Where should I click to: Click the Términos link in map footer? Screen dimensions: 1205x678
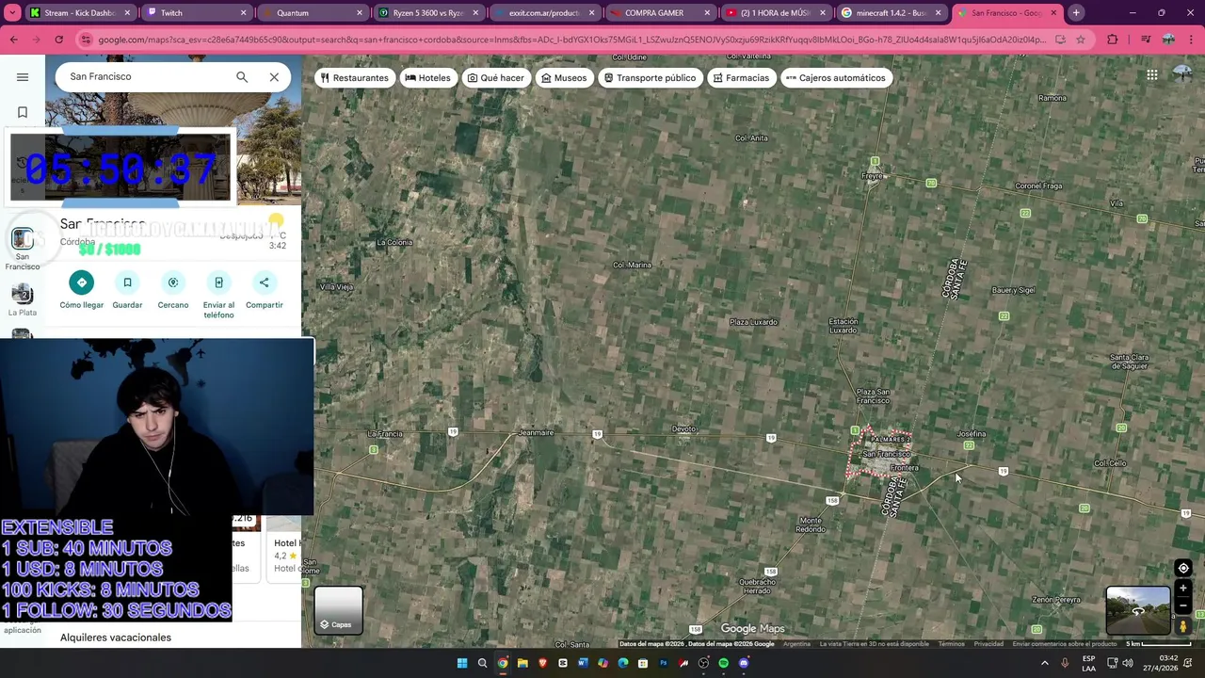(x=952, y=644)
